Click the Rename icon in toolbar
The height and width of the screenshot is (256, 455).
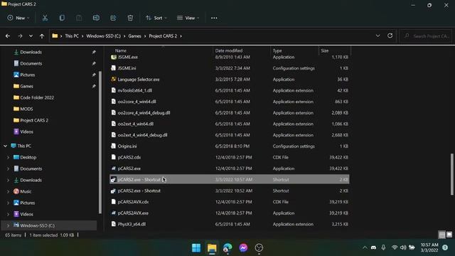96,18
